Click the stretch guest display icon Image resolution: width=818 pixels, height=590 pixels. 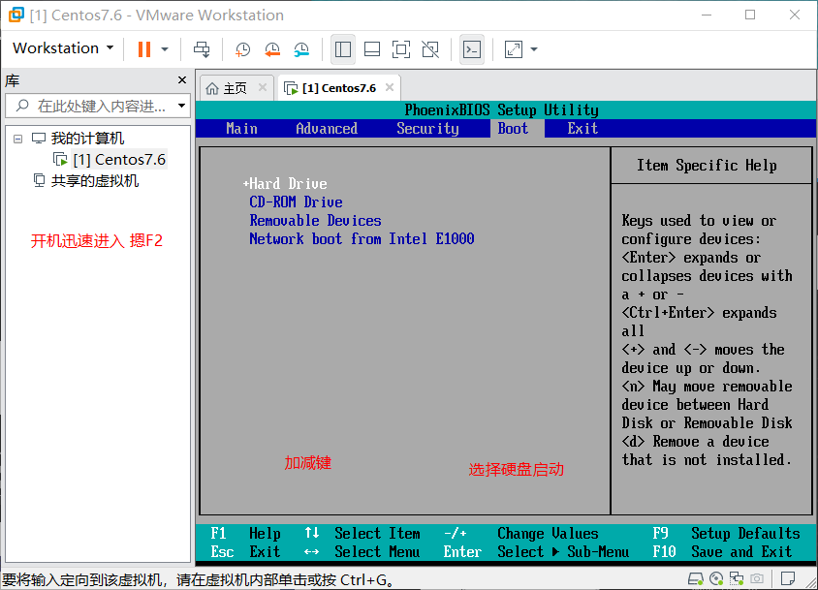514,49
